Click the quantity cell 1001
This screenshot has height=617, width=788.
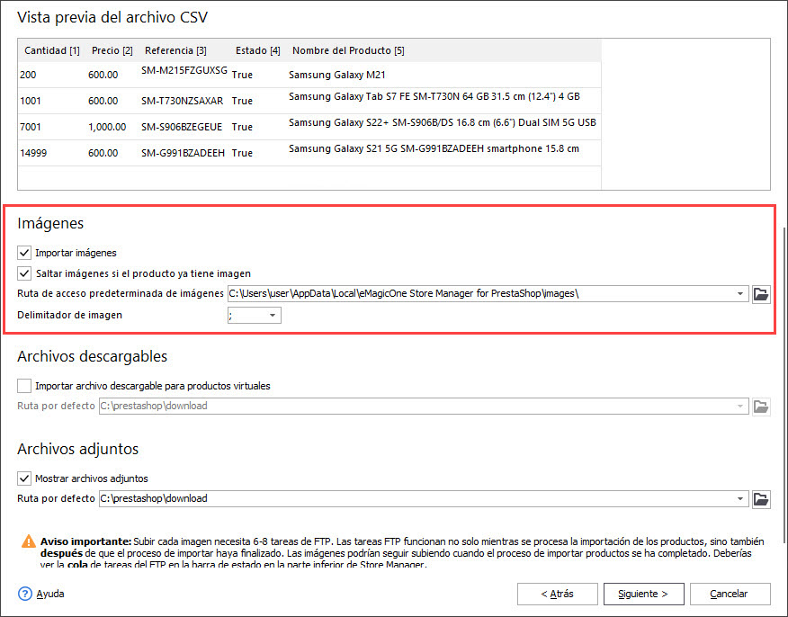click(31, 101)
